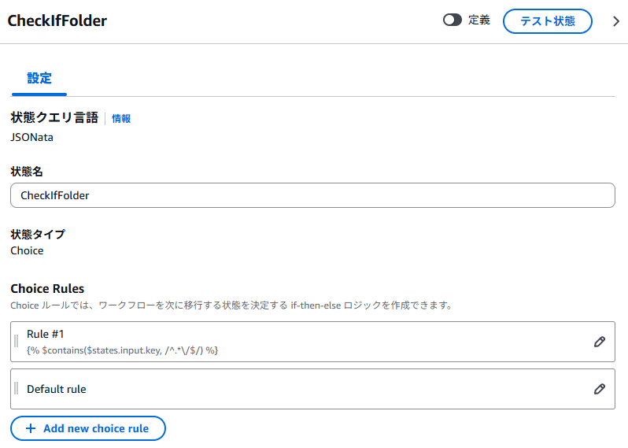This screenshot has width=628, height=448.
Task: Click the 状態クエリ言語 label
Action: pos(54,118)
